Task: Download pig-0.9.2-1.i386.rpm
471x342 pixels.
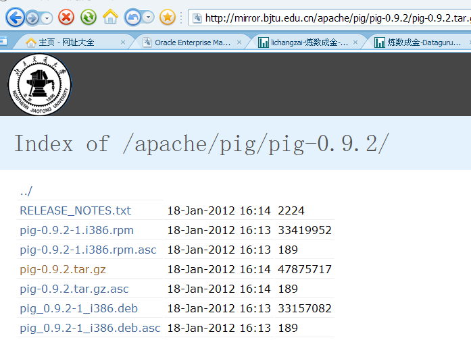Action: click(76, 230)
